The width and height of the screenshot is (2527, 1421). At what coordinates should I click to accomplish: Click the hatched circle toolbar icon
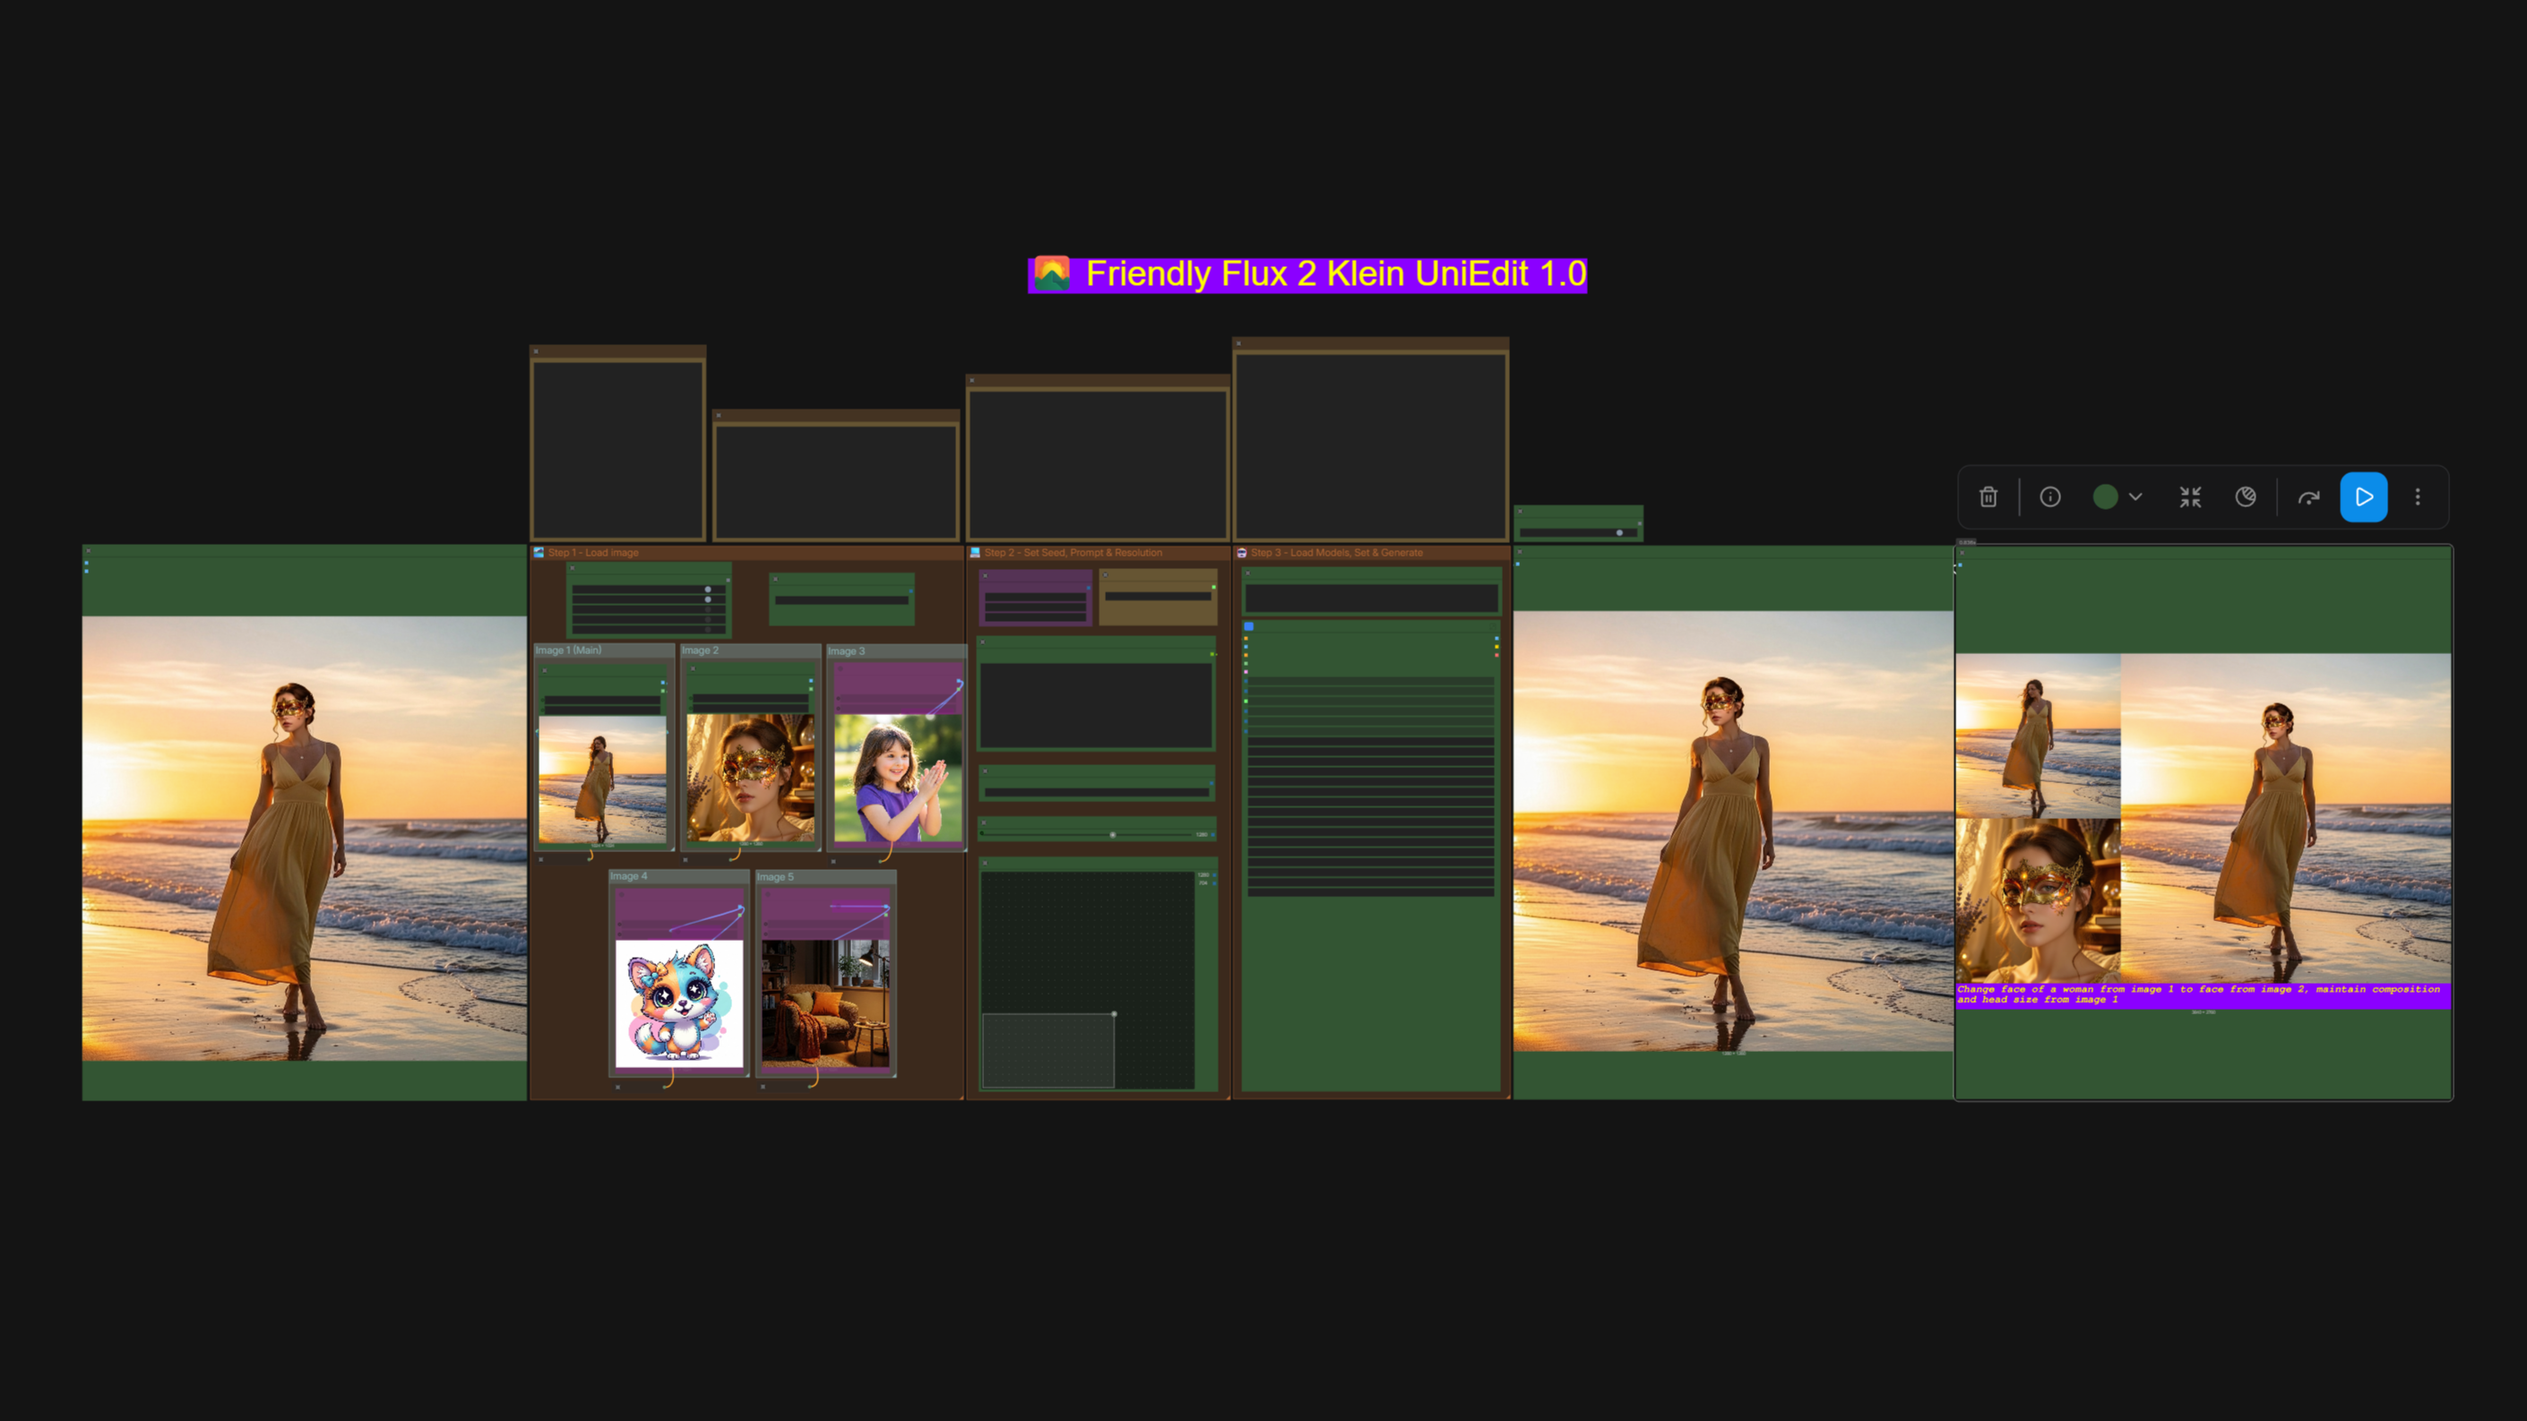2246,497
